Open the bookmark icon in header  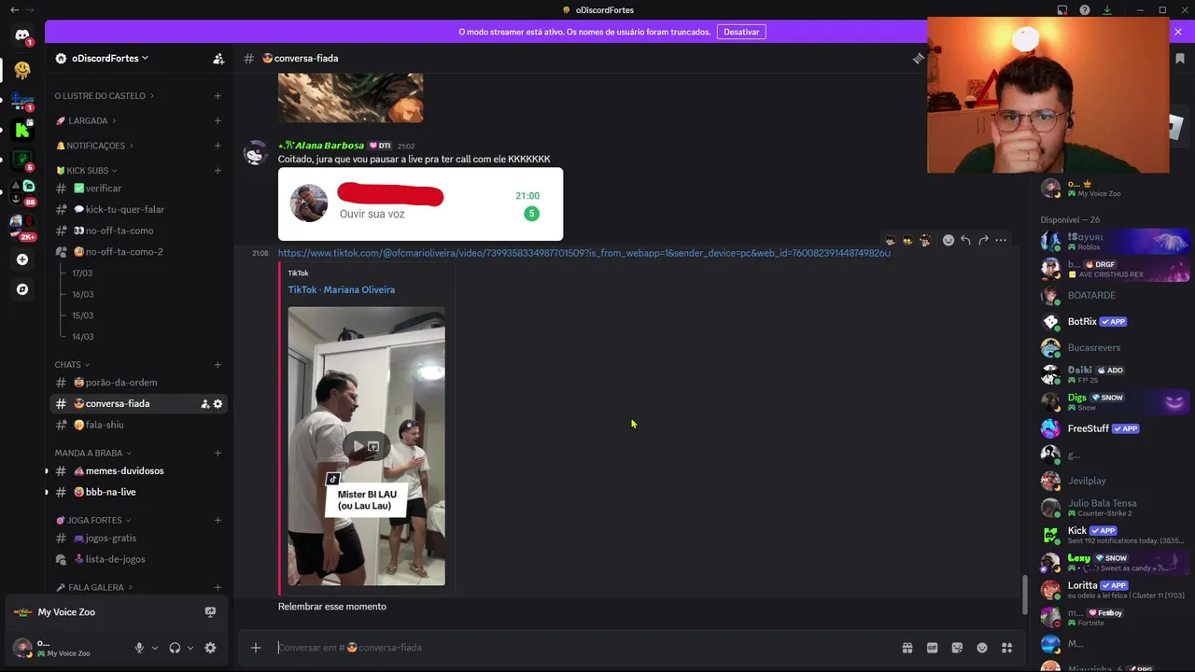pos(1180,58)
